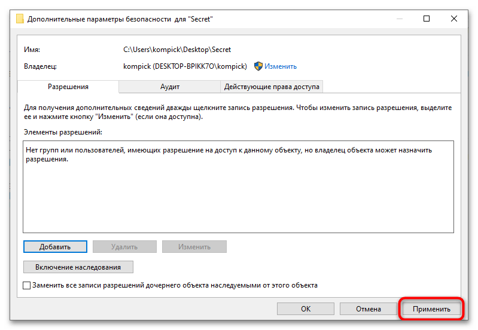Click the Добавить button
The image size is (478, 330).
(x=55, y=247)
